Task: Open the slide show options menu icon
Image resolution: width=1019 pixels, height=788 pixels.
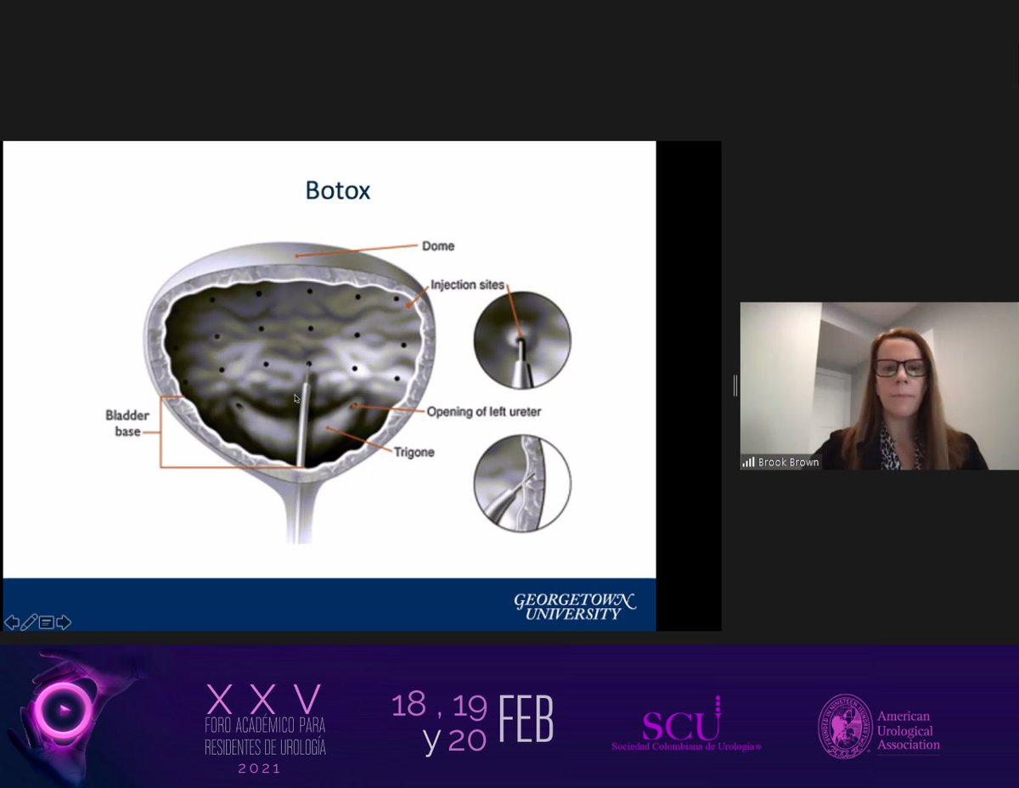Action: (47, 622)
